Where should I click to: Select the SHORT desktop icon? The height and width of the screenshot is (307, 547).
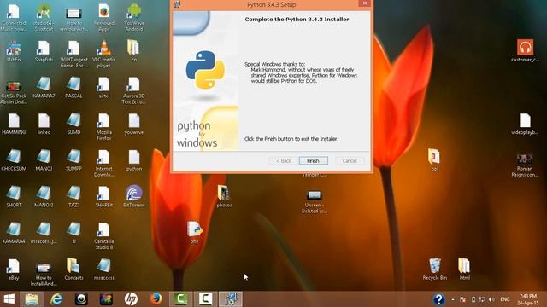[x=14, y=196]
